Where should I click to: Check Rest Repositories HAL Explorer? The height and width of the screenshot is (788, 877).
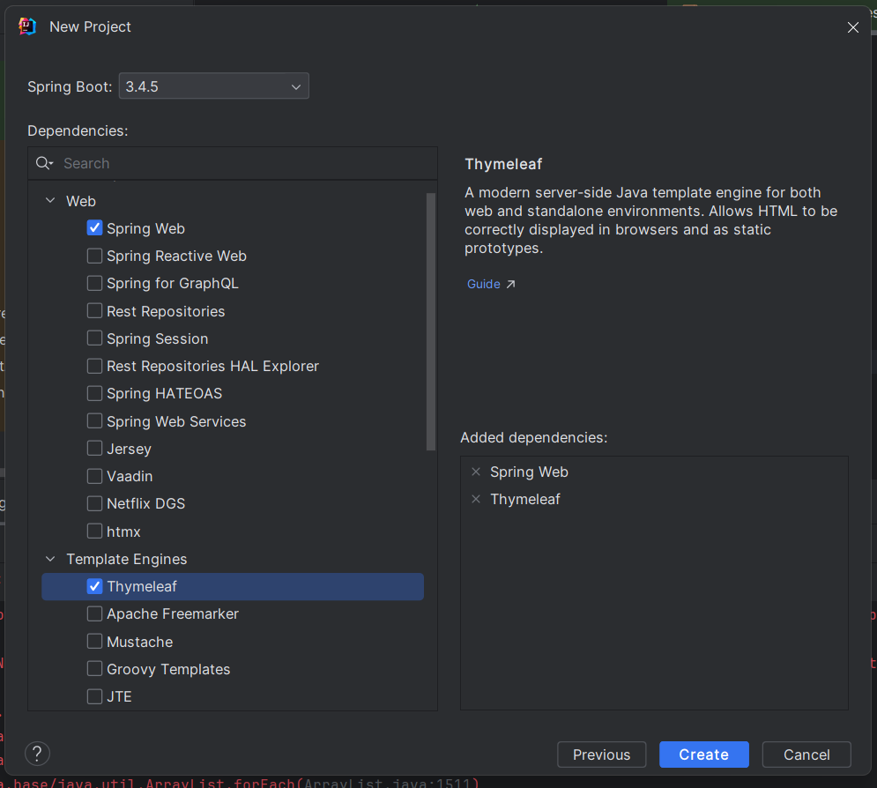(x=94, y=366)
